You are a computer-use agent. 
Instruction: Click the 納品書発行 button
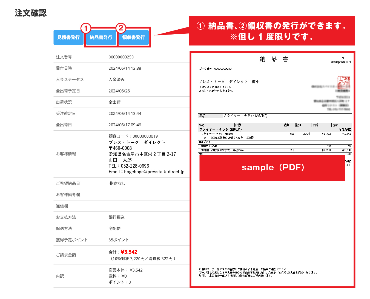click(x=101, y=37)
